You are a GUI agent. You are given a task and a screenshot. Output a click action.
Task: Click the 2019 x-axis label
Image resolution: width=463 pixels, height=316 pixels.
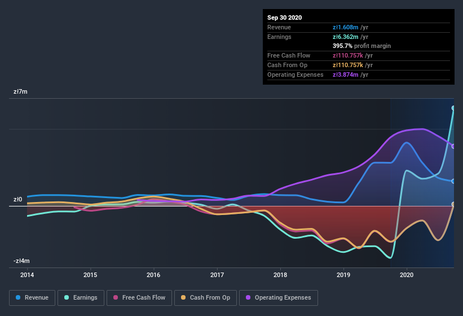(x=343, y=275)
